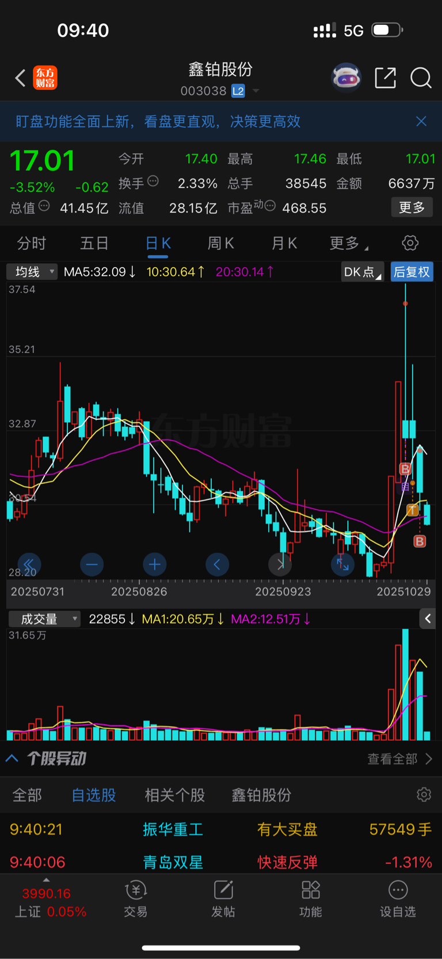Select the 鑫铂股份 alerts tab

pyautogui.click(x=261, y=795)
